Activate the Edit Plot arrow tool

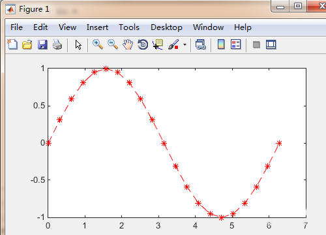tap(78, 45)
